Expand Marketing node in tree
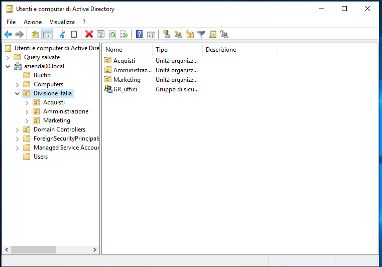 [27, 121]
